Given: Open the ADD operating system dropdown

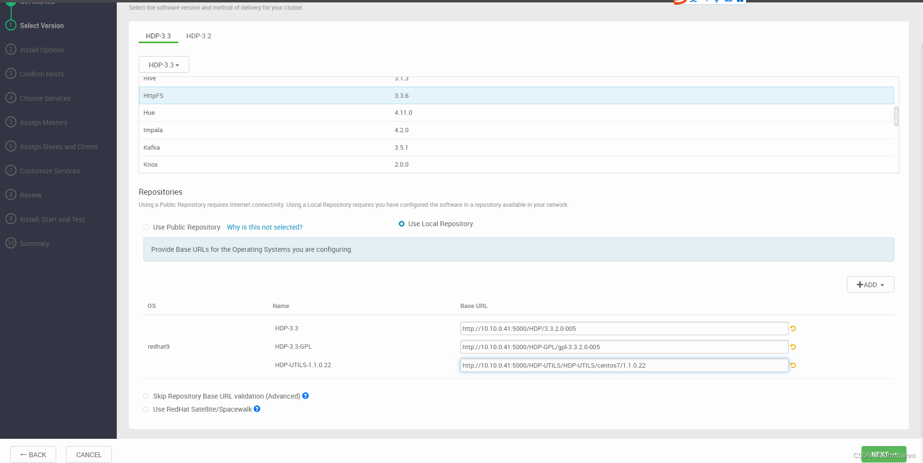Looking at the screenshot, I should pyautogui.click(x=870, y=284).
